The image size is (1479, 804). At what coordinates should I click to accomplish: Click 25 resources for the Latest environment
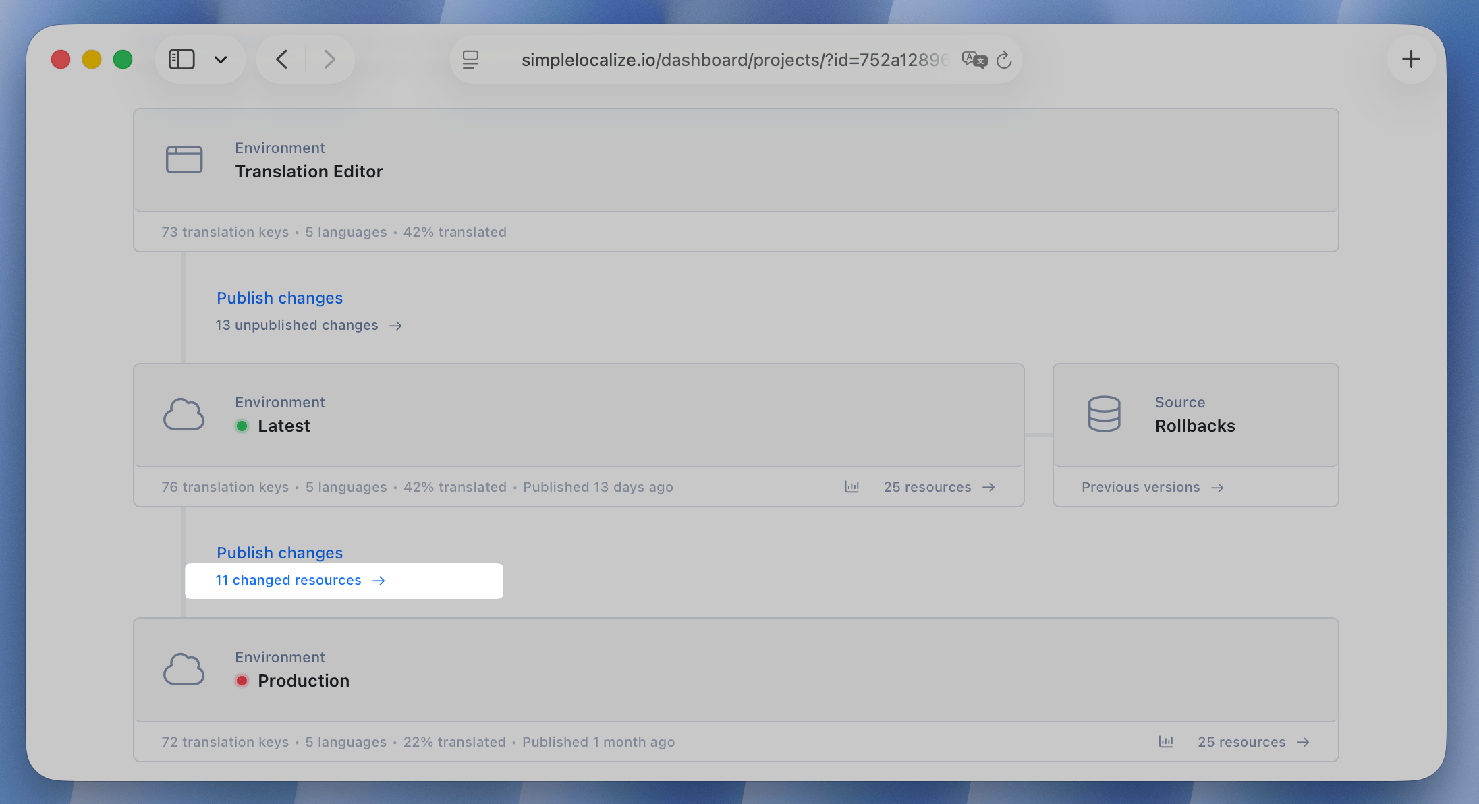coord(928,486)
